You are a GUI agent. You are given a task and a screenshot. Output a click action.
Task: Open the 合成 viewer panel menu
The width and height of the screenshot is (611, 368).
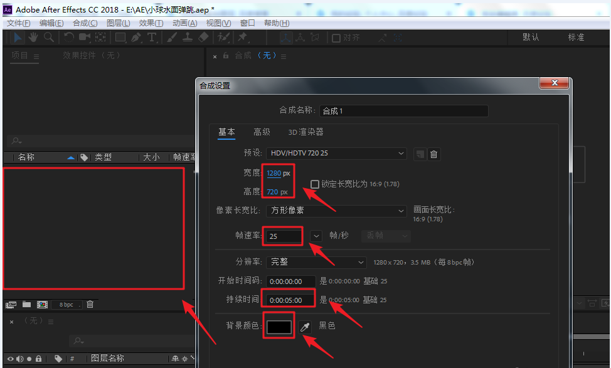(x=284, y=57)
